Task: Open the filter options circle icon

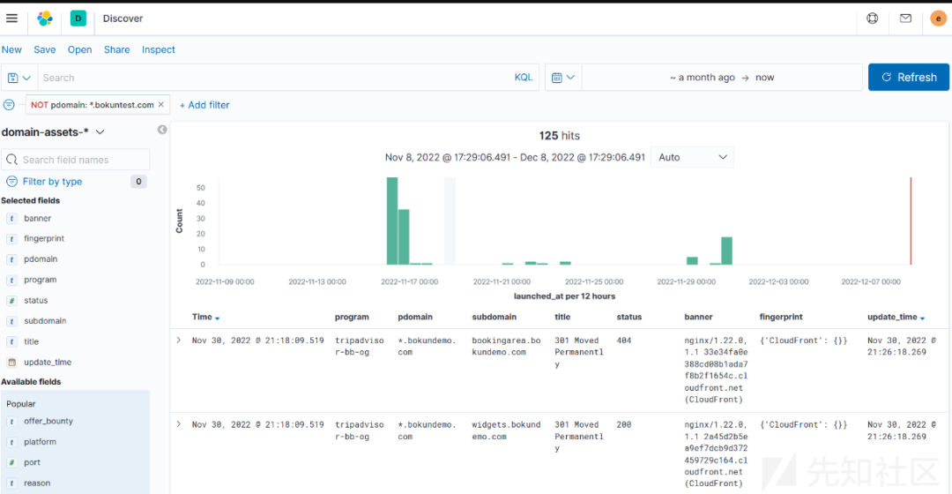Action: 9,104
